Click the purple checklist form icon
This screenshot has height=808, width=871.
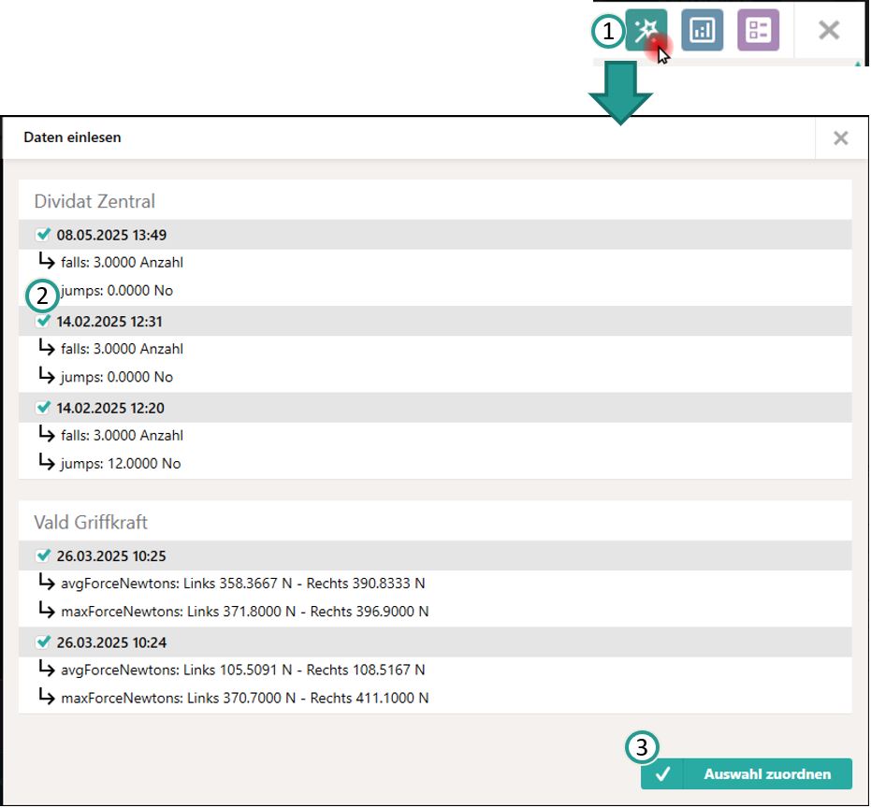point(758,31)
